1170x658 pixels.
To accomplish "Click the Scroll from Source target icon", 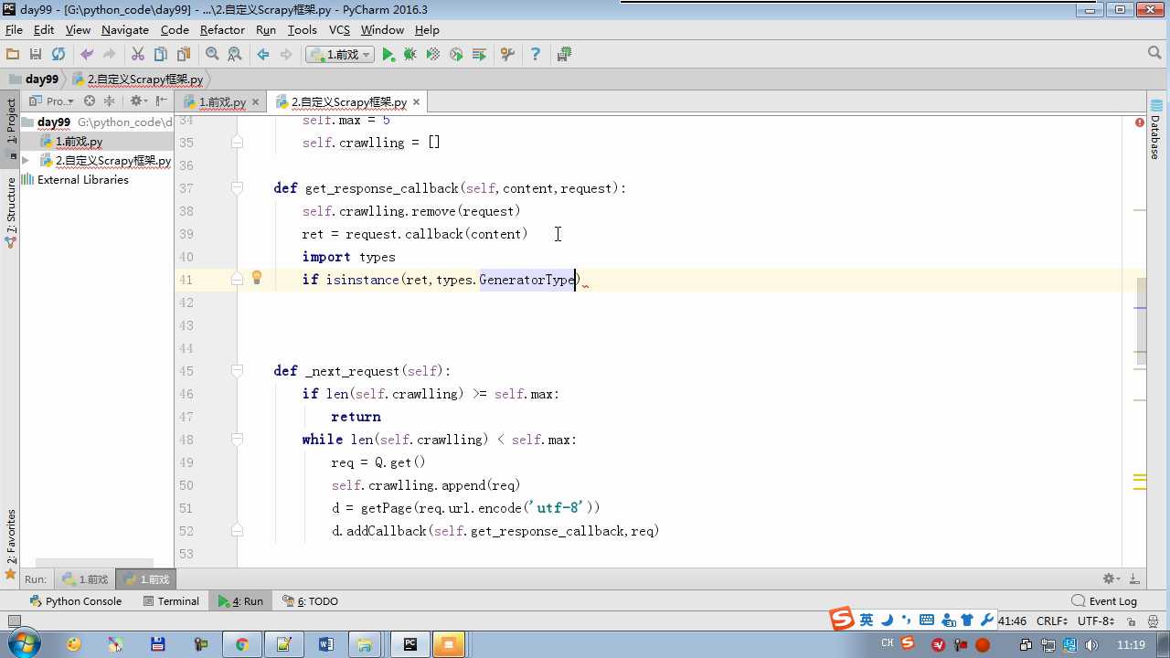I will click(90, 101).
